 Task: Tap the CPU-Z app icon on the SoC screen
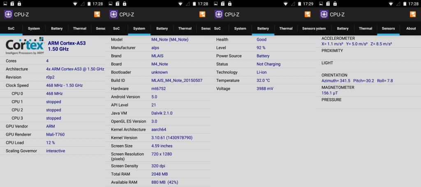click(x=8, y=14)
